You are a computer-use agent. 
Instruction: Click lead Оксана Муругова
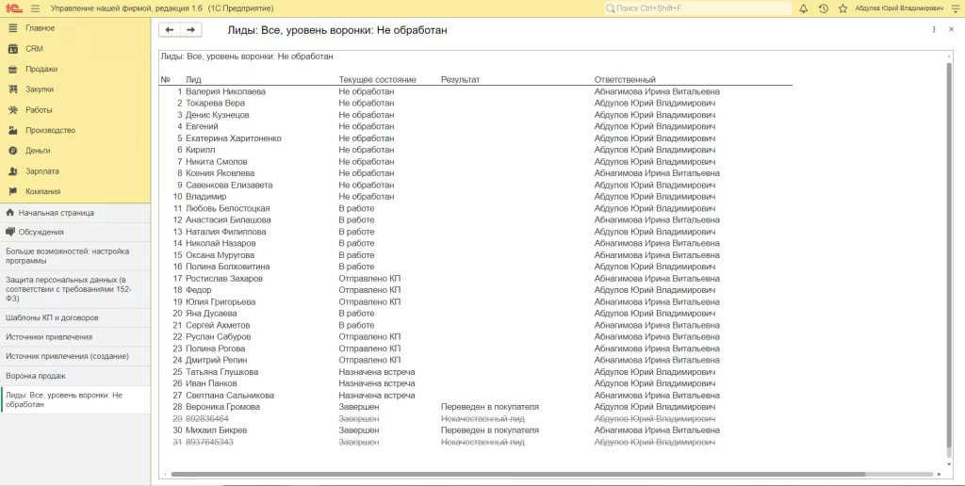220,255
